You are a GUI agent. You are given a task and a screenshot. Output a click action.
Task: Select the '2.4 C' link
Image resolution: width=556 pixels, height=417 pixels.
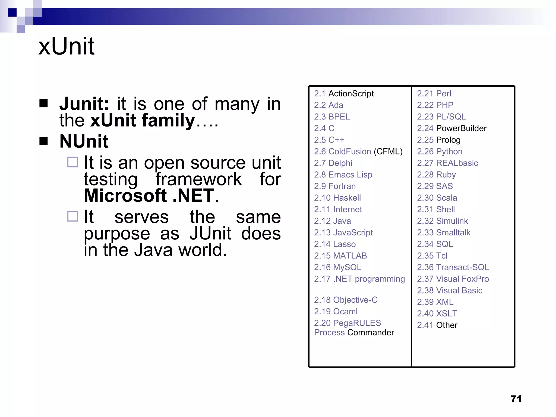(x=324, y=128)
